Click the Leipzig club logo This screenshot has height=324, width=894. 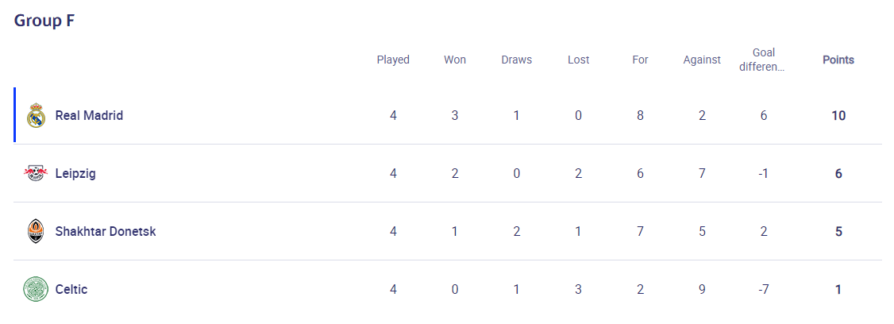(36, 173)
